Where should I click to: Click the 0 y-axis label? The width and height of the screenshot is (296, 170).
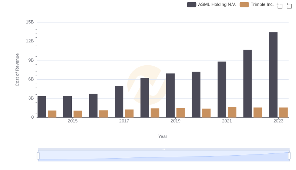(33, 117)
